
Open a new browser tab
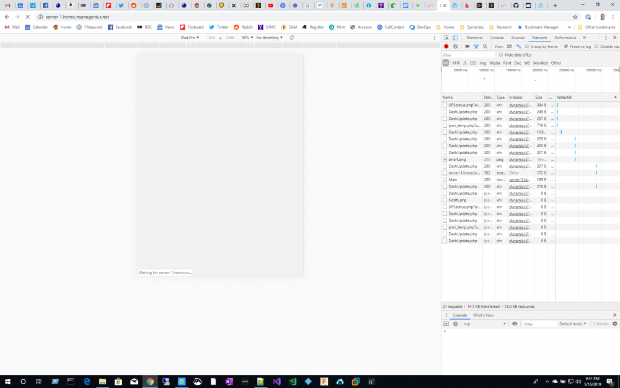[555, 6]
